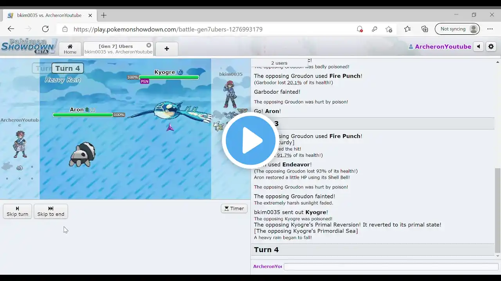Open the Not syncing profile button
Screen dimensions: 501x281
click(457, 29)
